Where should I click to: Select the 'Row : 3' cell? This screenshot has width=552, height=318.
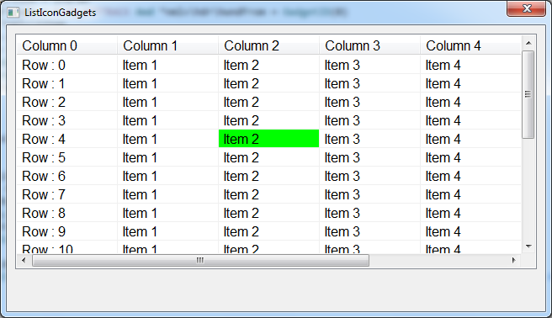click(66, 120)
